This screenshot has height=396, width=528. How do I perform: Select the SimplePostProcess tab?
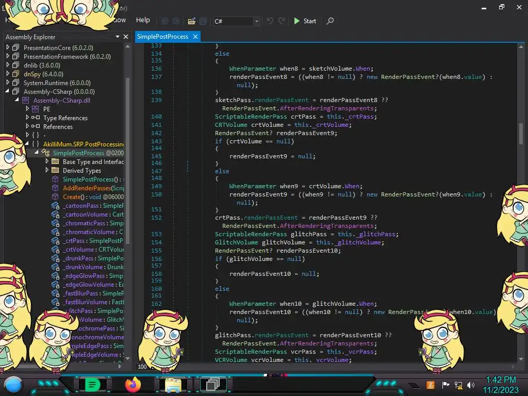162,37
